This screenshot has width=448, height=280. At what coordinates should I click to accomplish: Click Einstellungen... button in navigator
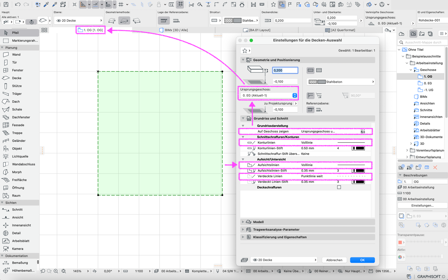pyautogui.click(x=422, y=205)
